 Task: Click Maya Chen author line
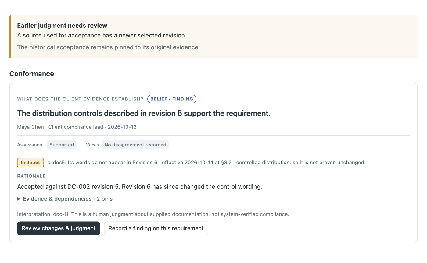pos(77,127)
